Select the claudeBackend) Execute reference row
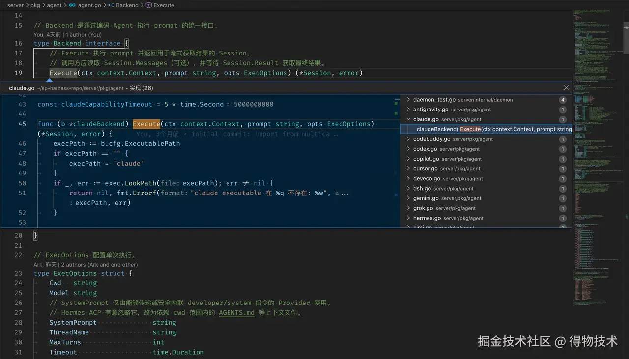Image resolution: width=629 pixels, height=359 pixels. 486,129
